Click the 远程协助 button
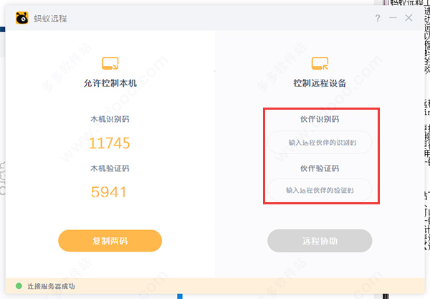The width and height of the screenshot is (430, 299). 320,241
